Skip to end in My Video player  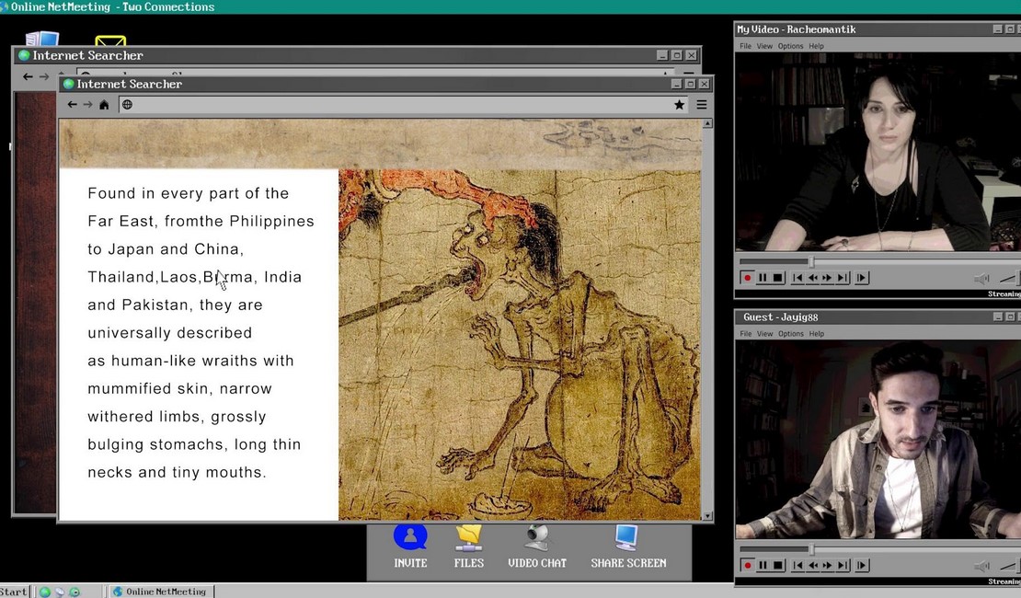tap(843, 278)
